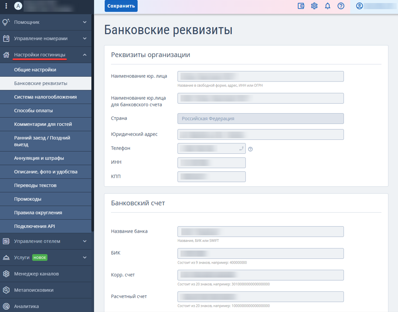
Task: Click the Аналитика sidebar icon
Action: pyautogui.click(x=6, y=306)
